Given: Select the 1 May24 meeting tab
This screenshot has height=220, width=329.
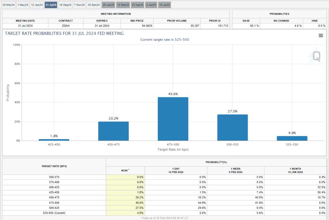Looking at the screenshot, I should (x=22, y=5).
